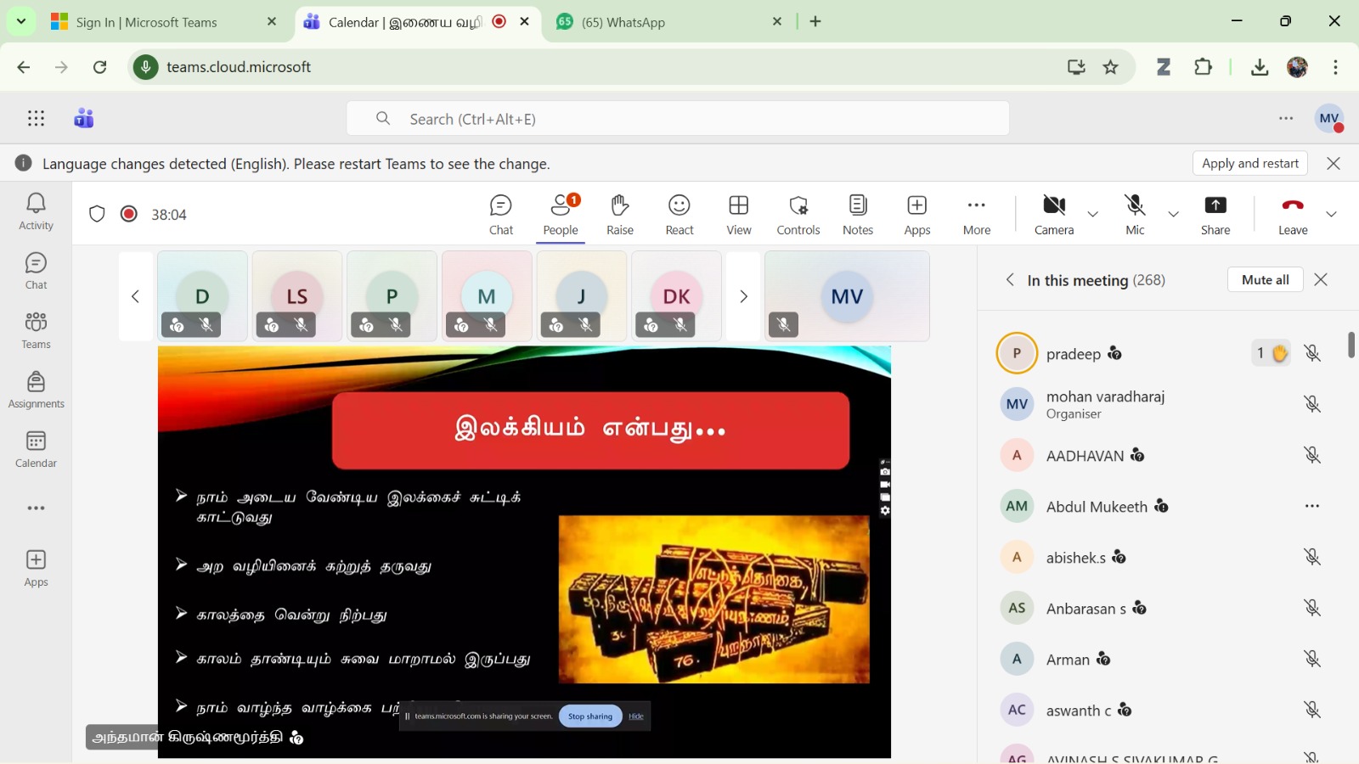Viewport: 1359px width, 764px height.
Task: Click the Teams search box
Action: [x=678, y=119]
